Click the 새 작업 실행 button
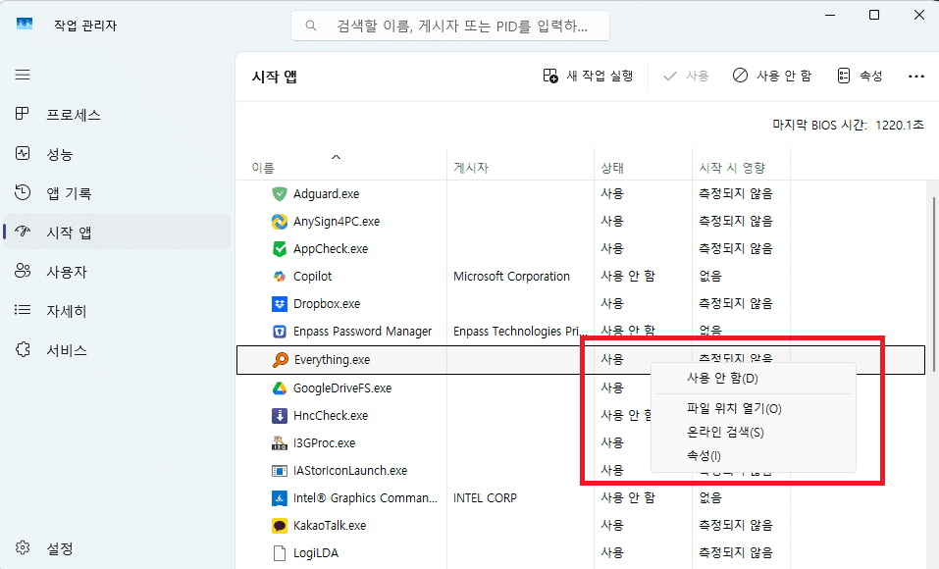The height and width of the screenshot is (569, 939). (x=588, y=77)
